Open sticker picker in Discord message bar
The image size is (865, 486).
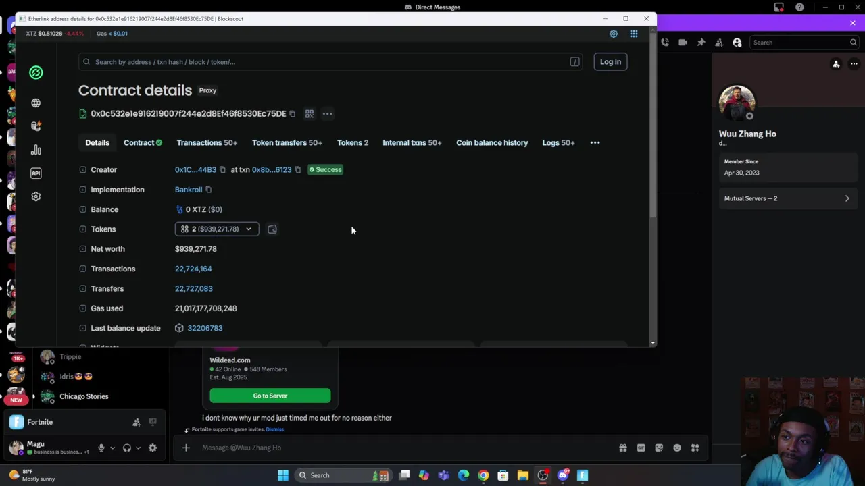pyautogui.click(x=659, y=448)
